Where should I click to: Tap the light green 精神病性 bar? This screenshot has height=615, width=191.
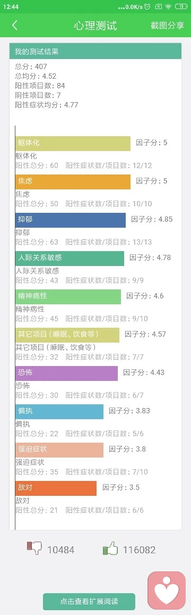click(x=68, y=297)
